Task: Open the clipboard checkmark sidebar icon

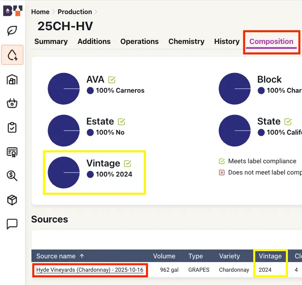Action: tap(12, 127)
